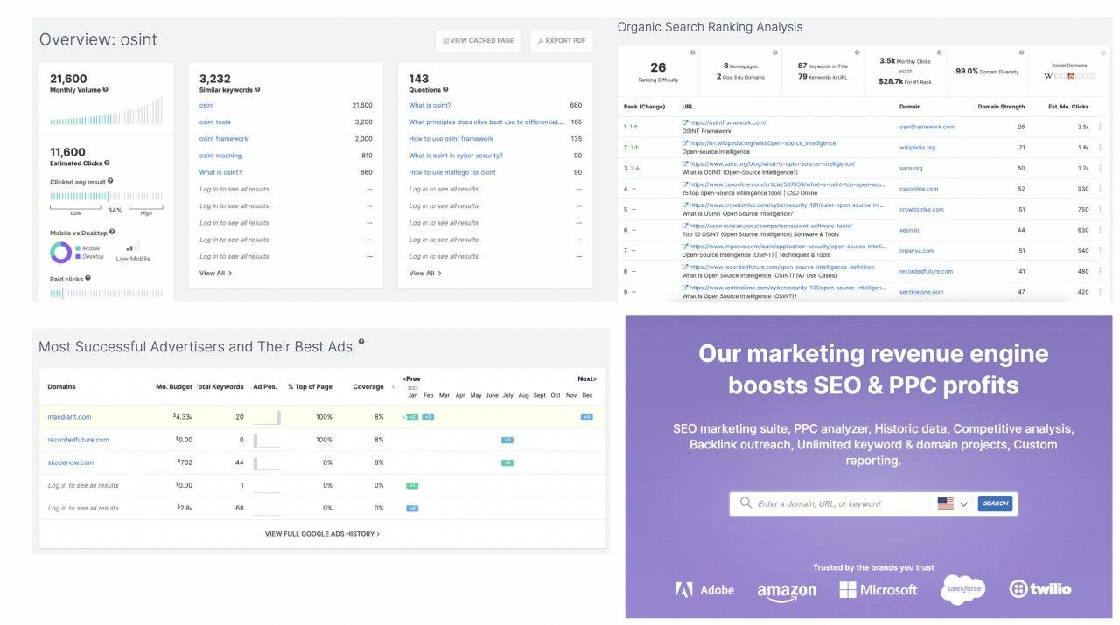
Task: Click mandiant.com's December ad marker
Action: tap(586, 417)
